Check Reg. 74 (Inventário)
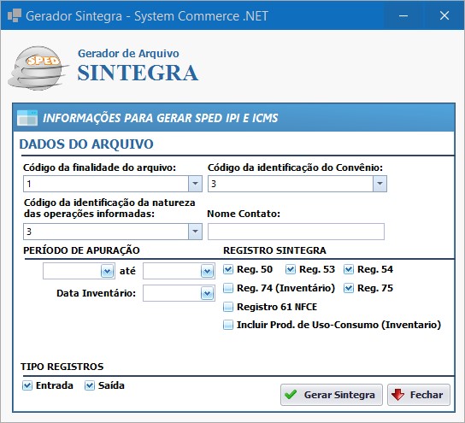 [x=228, y=288]
